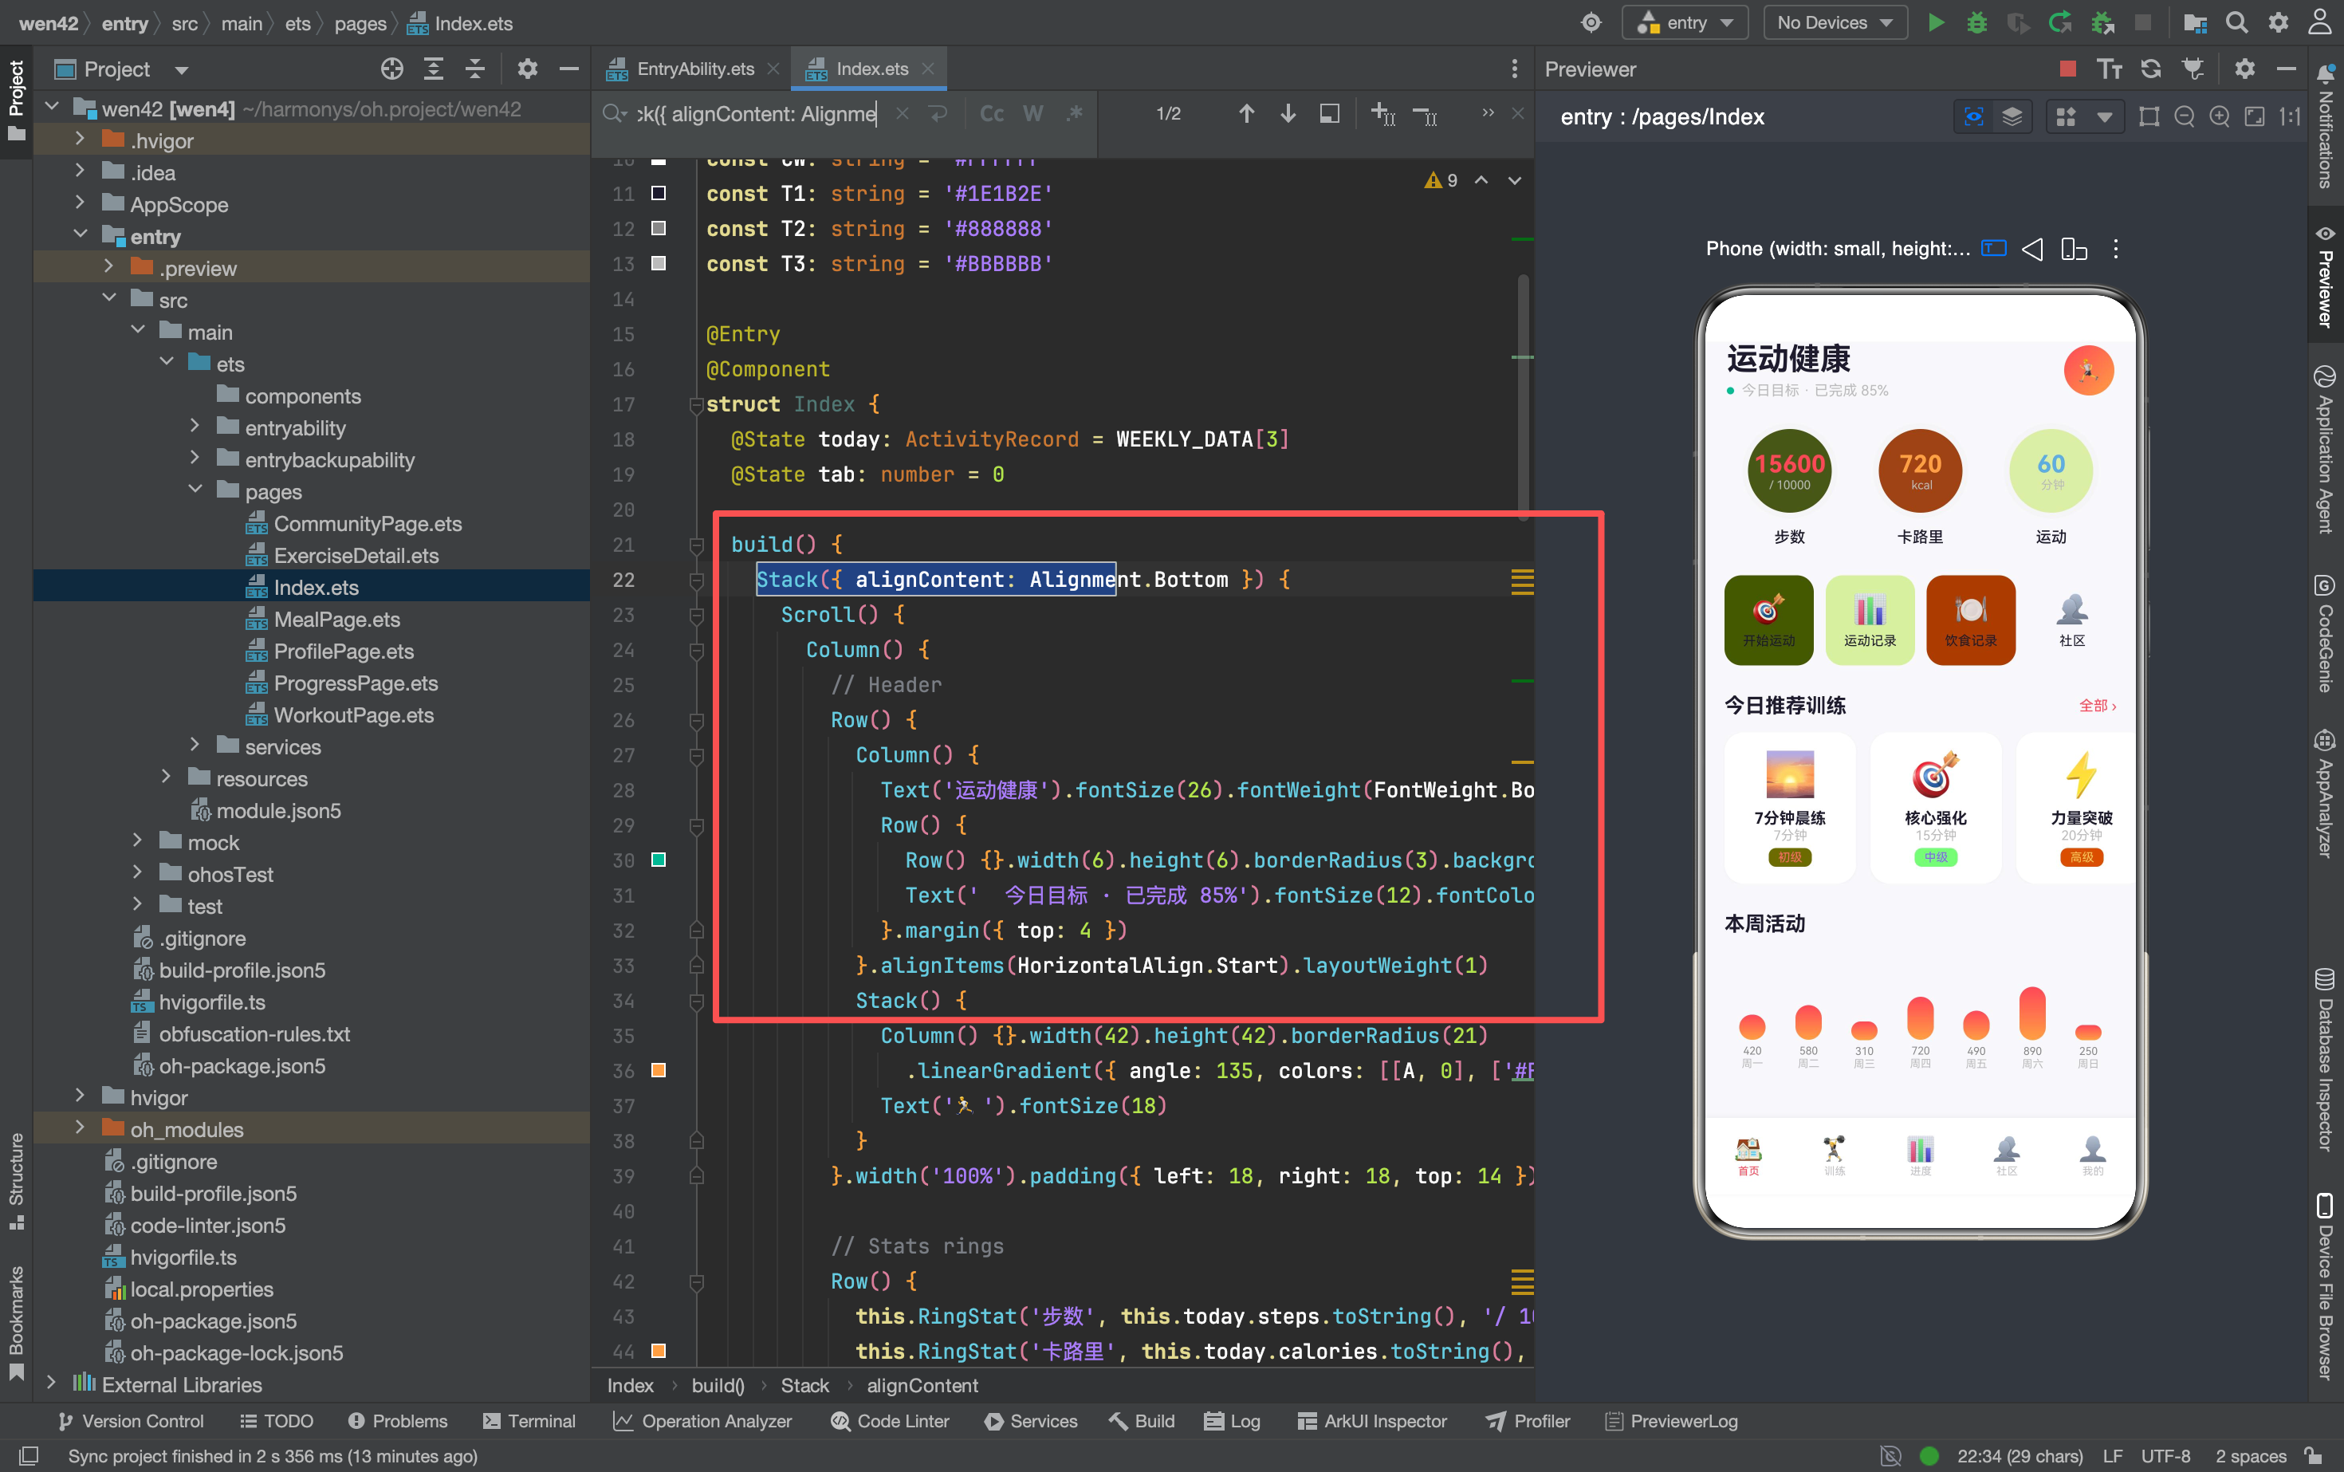
Task: Open IDE settings gear in top toolbar
Action: 2278,22
